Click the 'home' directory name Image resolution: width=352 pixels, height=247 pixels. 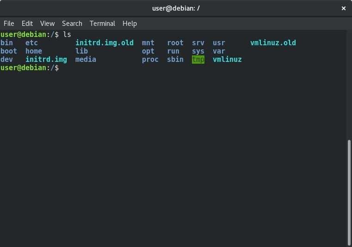click(34, 51)
